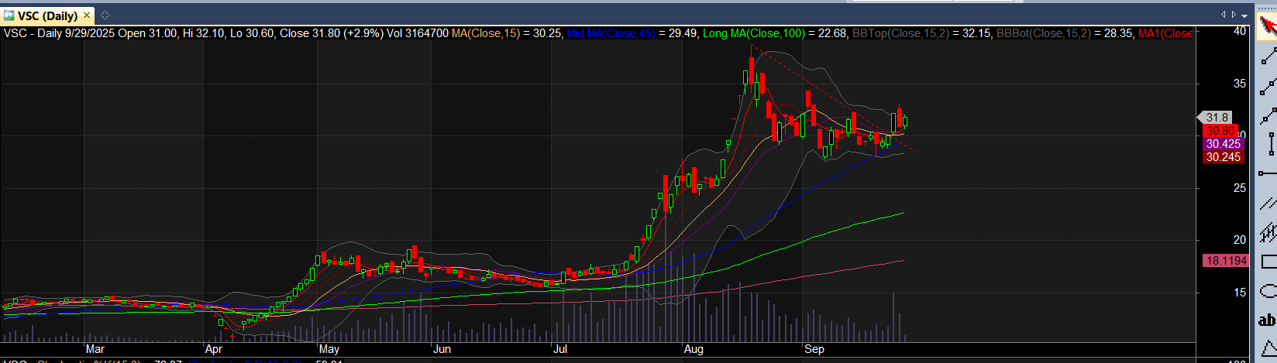The height and width of the screenshot is (363, 1277).
Task: Click the Aug marker on time axis
Action: (x=694, y=349)
